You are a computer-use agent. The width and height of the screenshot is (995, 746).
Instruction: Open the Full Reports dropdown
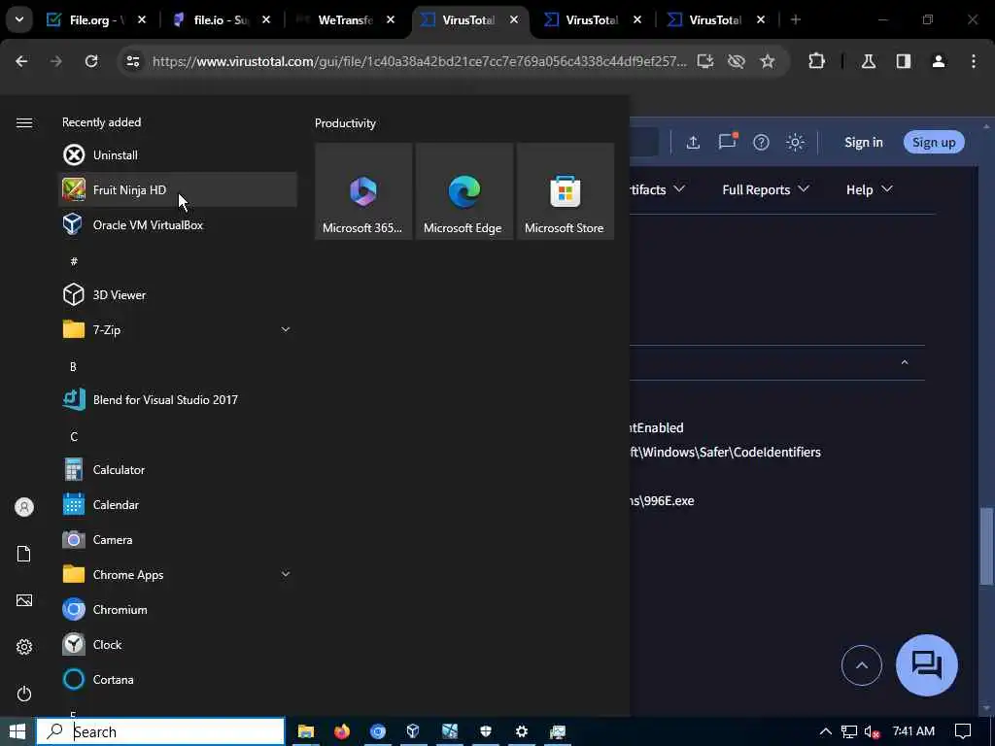point(766,189)
